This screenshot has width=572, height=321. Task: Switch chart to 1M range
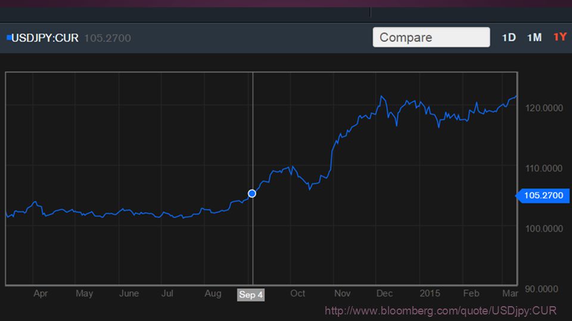(534, 37)
